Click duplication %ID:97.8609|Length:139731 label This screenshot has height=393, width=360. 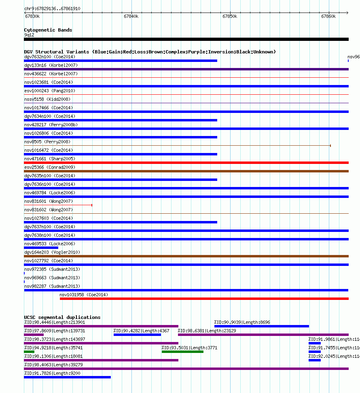point(55,331)
